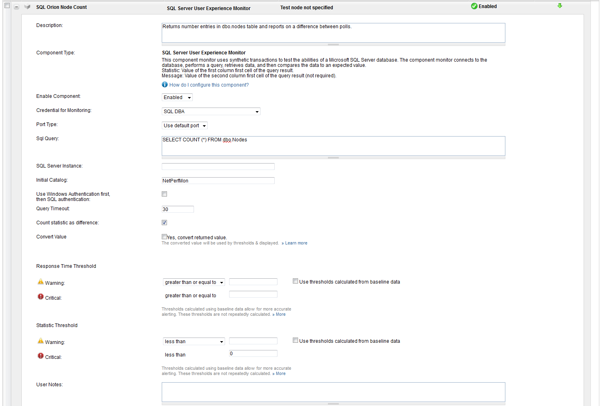This screenshot has height=406, width=605.
Task: Click Response Time critical value field
Action: coord(253,294)
